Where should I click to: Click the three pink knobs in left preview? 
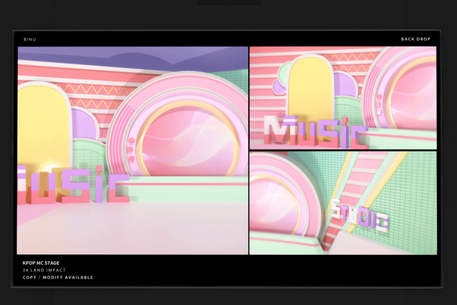point(131,151)
